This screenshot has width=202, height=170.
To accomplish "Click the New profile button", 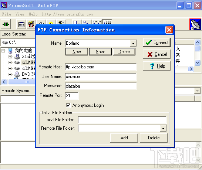I will coord(77,52).
